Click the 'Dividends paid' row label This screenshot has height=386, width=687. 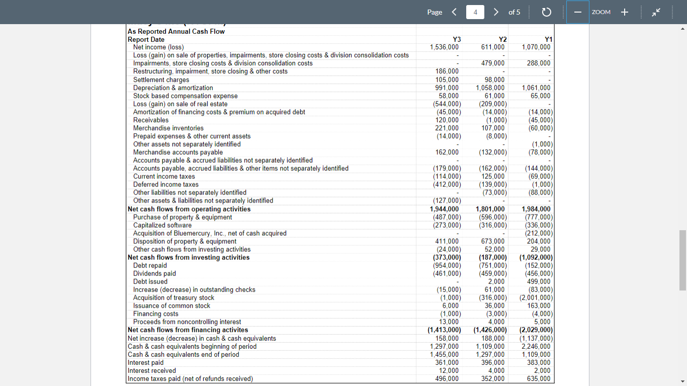(x=154, y=273)
